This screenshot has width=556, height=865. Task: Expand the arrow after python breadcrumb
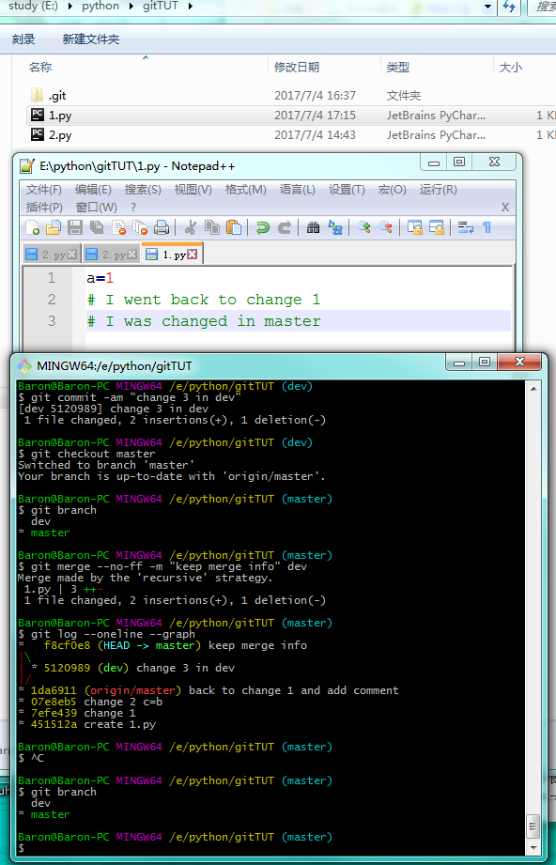click(131, 7)
